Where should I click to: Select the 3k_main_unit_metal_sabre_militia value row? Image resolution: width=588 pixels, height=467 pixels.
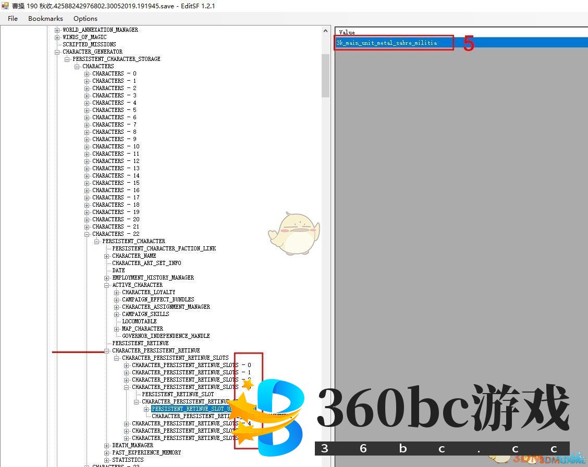coord(461,43)
